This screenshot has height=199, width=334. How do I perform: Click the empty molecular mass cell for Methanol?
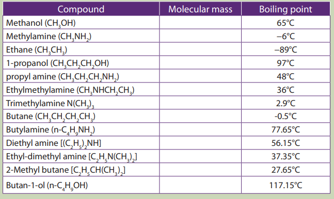(200, 23)
